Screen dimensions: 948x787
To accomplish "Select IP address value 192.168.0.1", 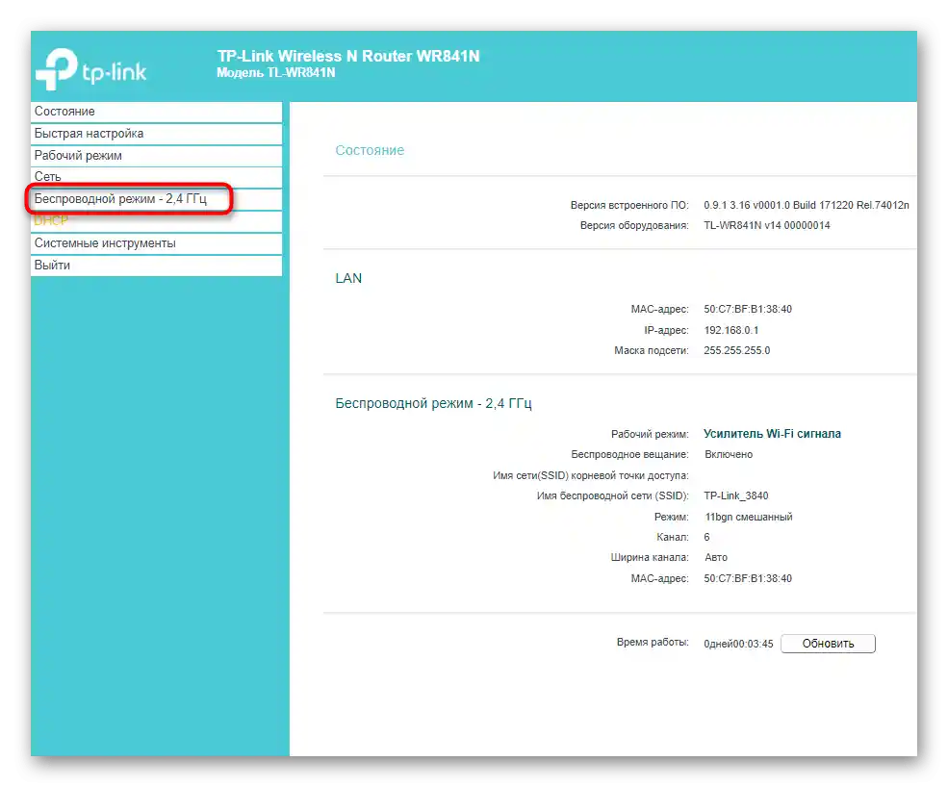I will pyautogui.click(x=730, y=331).
